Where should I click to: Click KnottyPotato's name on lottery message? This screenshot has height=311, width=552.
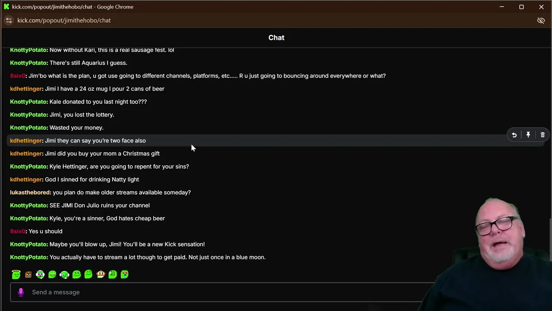[28, 114]
